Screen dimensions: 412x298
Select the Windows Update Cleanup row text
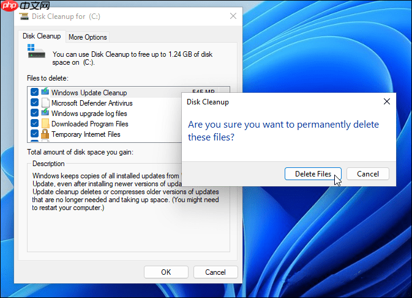(x=89, y=93)
